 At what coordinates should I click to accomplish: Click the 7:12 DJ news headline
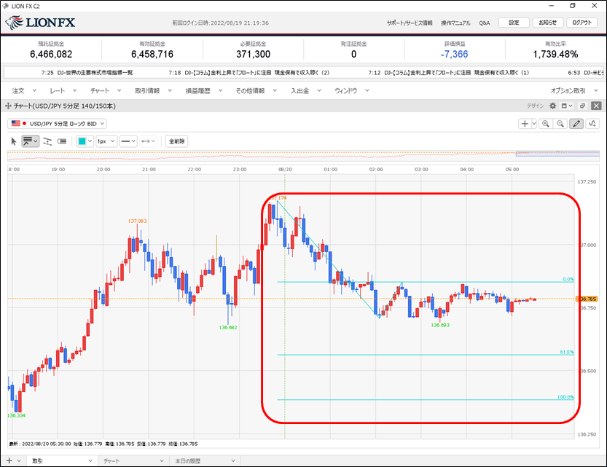(448, 72)
